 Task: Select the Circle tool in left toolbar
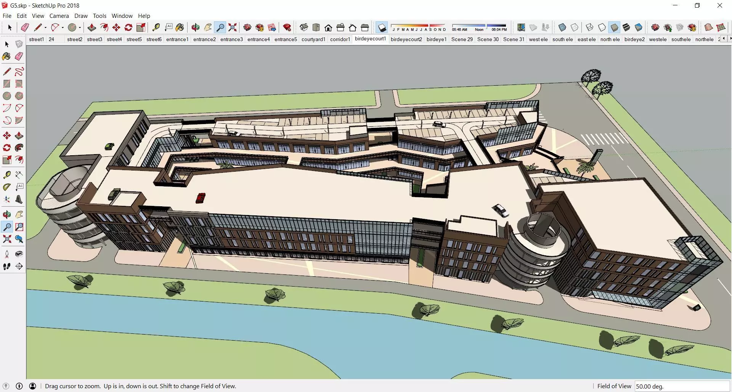[7, 96]
